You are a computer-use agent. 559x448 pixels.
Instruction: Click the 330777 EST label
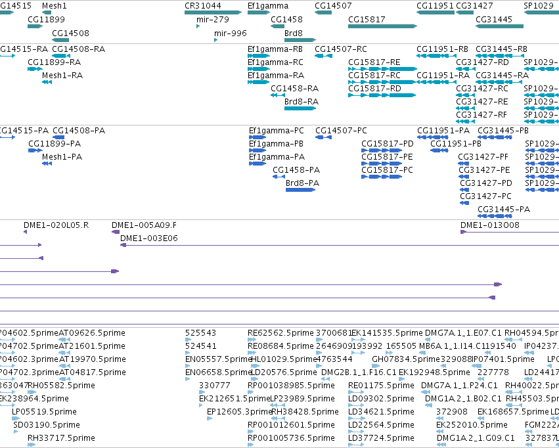pyautogui.click(x=215, y=386)
